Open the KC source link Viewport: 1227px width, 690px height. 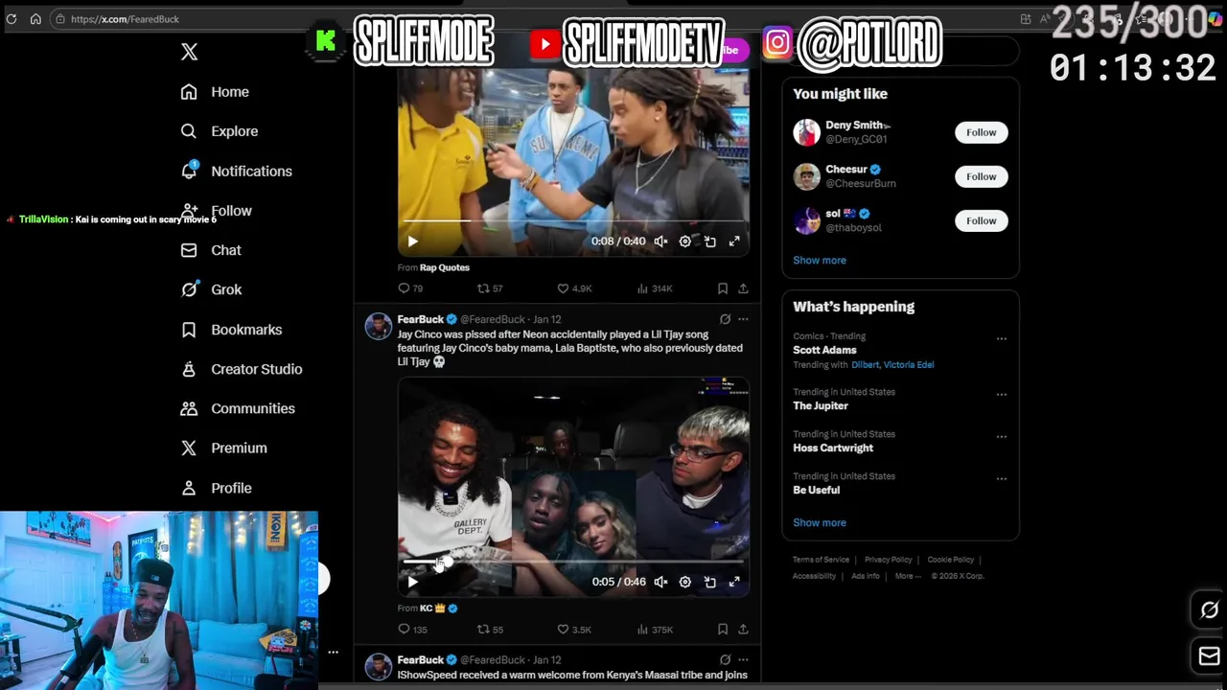[x=438, y=609]
